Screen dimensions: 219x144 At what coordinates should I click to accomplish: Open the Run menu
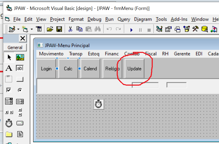point(109,19)
